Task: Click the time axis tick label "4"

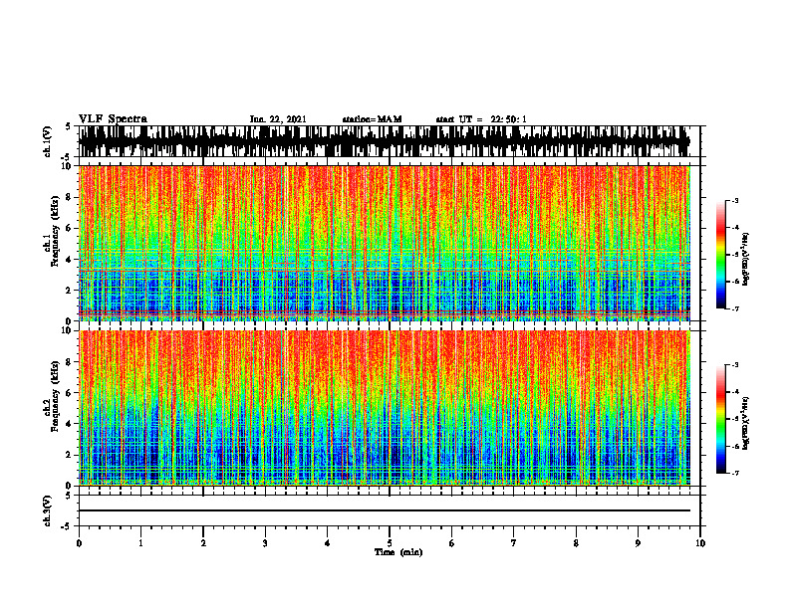Action: (x=328, y=543)
